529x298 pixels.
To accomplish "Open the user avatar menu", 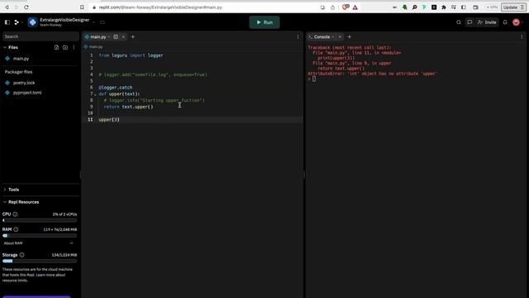I will pos(516,22).
